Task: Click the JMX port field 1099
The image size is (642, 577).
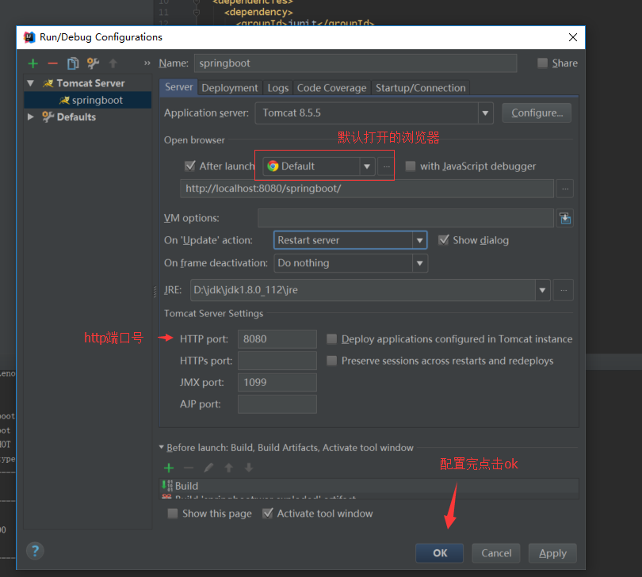Action: tap(277, 383)
